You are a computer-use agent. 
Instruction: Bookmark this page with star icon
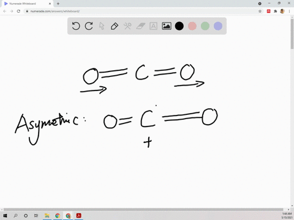point(260,11)
